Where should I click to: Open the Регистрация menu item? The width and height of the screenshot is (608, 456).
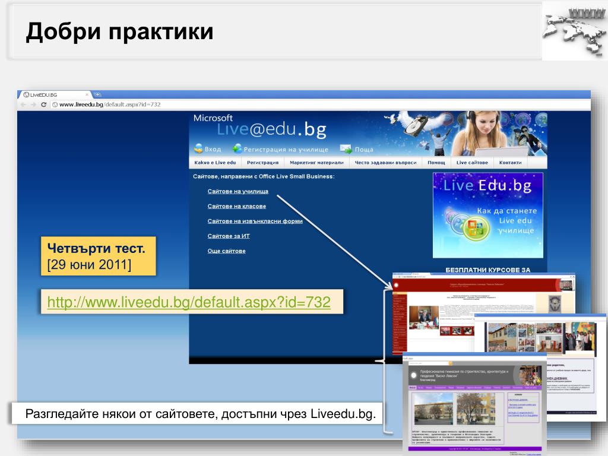pyautogui.click(x=263, y=163)
